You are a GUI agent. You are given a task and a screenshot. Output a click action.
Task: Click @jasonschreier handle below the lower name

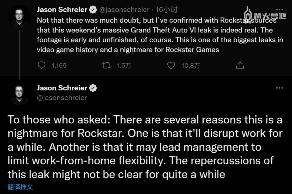[62, 98]
